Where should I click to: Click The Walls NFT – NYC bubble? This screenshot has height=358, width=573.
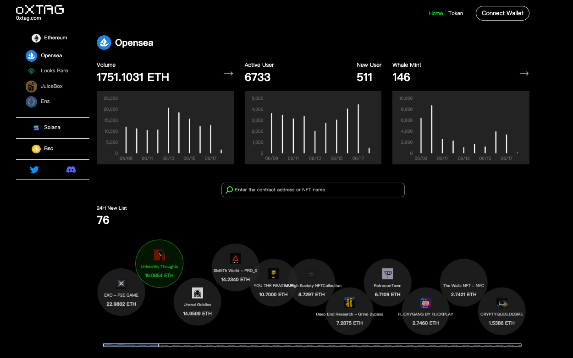[x=463, y=282]
